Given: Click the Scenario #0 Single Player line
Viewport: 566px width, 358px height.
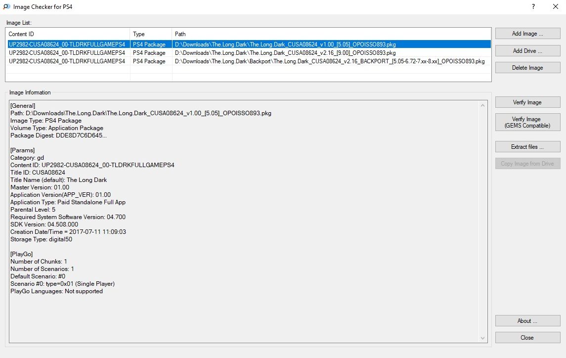Looking at the screenshot, I should point(62,284).
